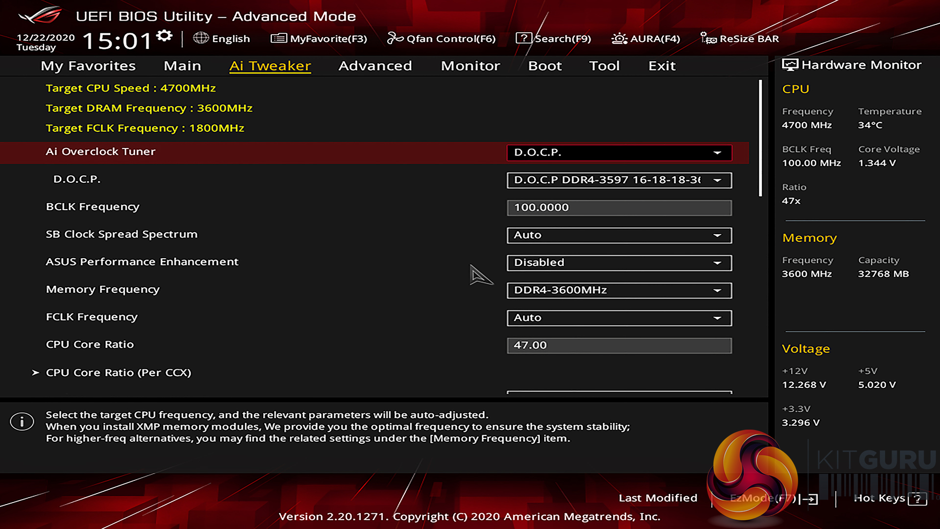Click the ReSize BAR icon
Screen dimensions: 940x529
point(708,38)
